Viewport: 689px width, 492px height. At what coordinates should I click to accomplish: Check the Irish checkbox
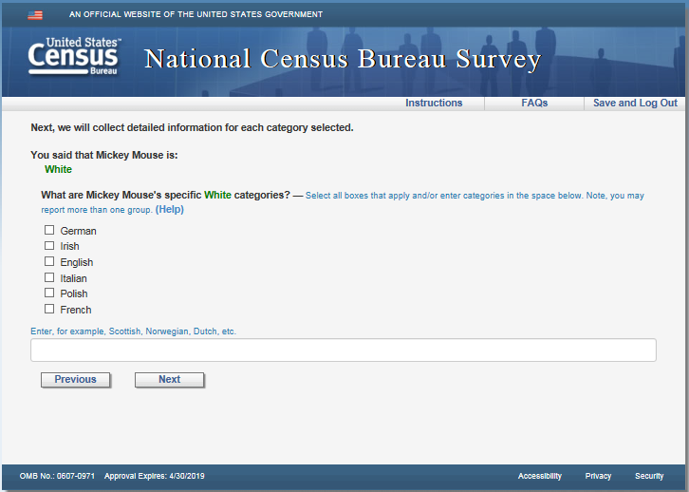click(49, 245)
